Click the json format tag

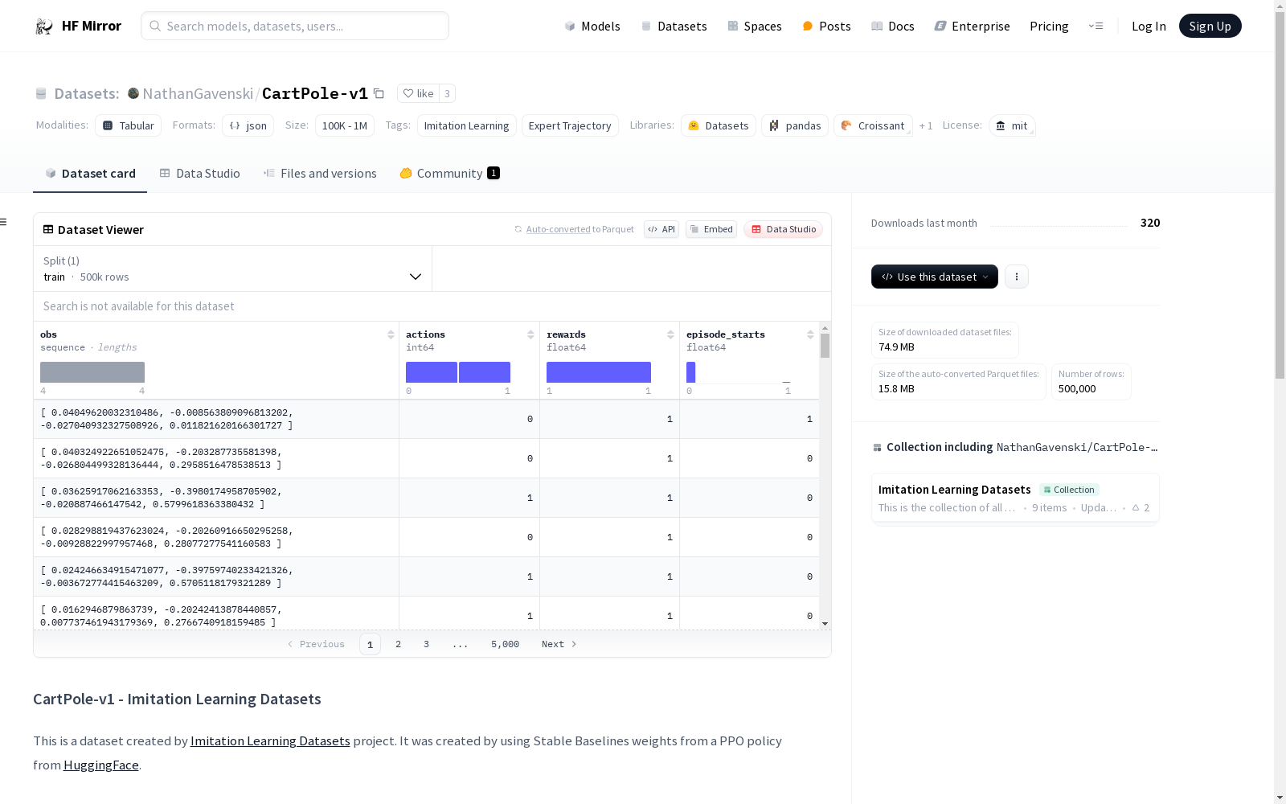248,125
